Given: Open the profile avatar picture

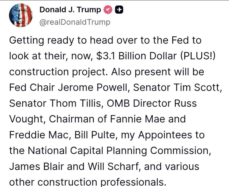Looking at the screenshot, I should point(21,15).
